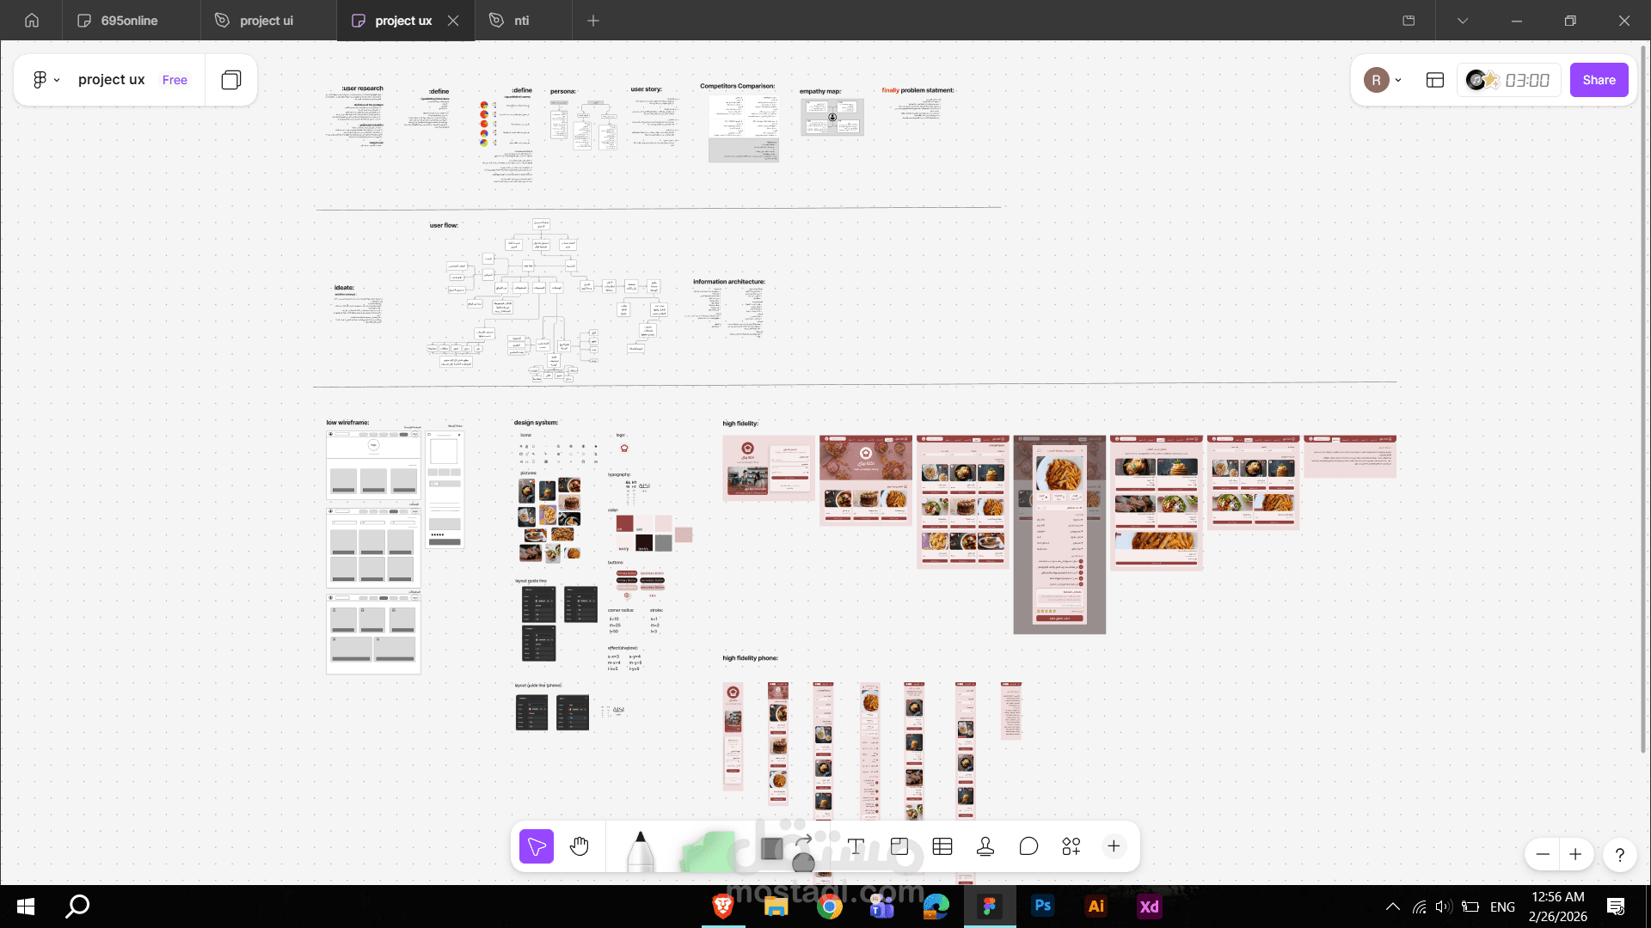Open the Stamp tool

[x=985, y=847]
